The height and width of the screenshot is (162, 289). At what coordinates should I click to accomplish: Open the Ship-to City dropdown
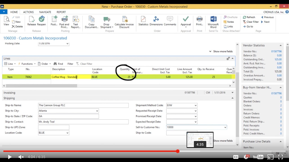click(97, 111)
